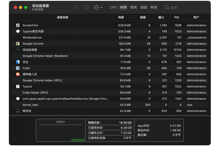The height and width of the screenshot is (148, 217).
Task: Select the Code Helper (GPU) row
Action: click(x=110, y=93)
